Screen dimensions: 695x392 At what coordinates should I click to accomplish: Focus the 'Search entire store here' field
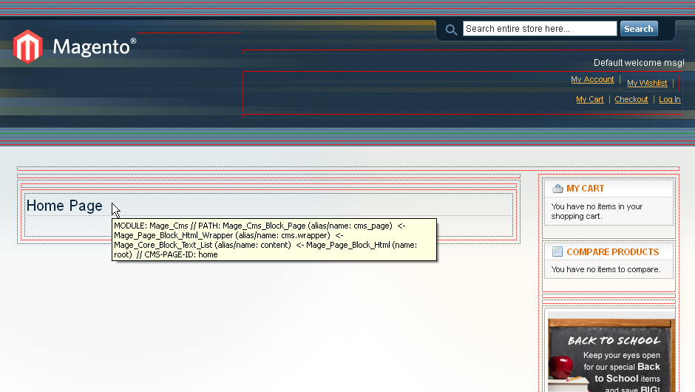coord(539,29)
